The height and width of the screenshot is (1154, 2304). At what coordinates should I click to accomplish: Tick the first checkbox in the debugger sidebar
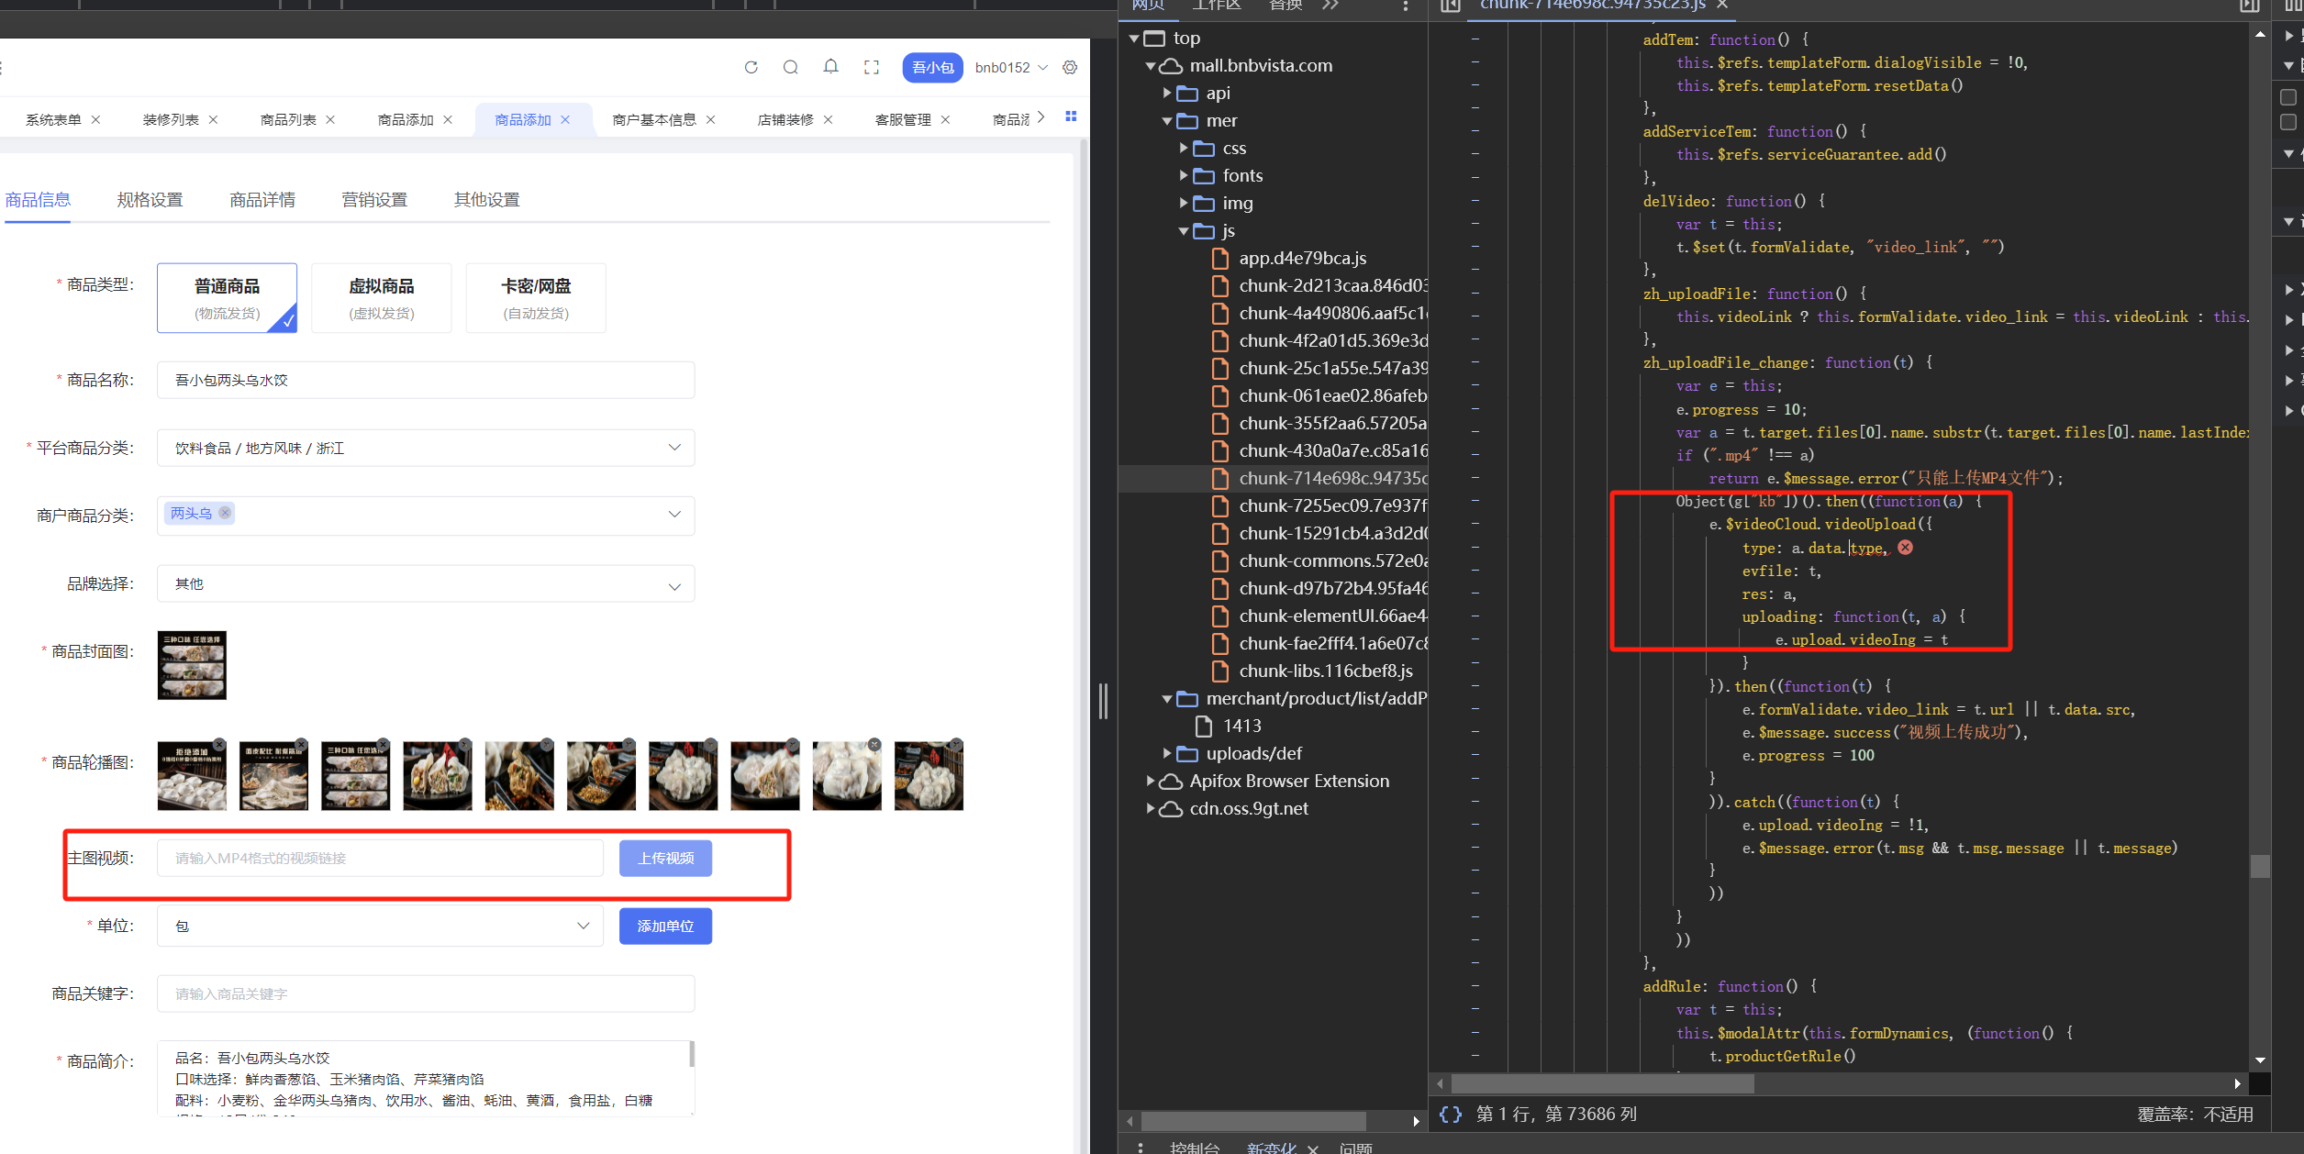2287,96
